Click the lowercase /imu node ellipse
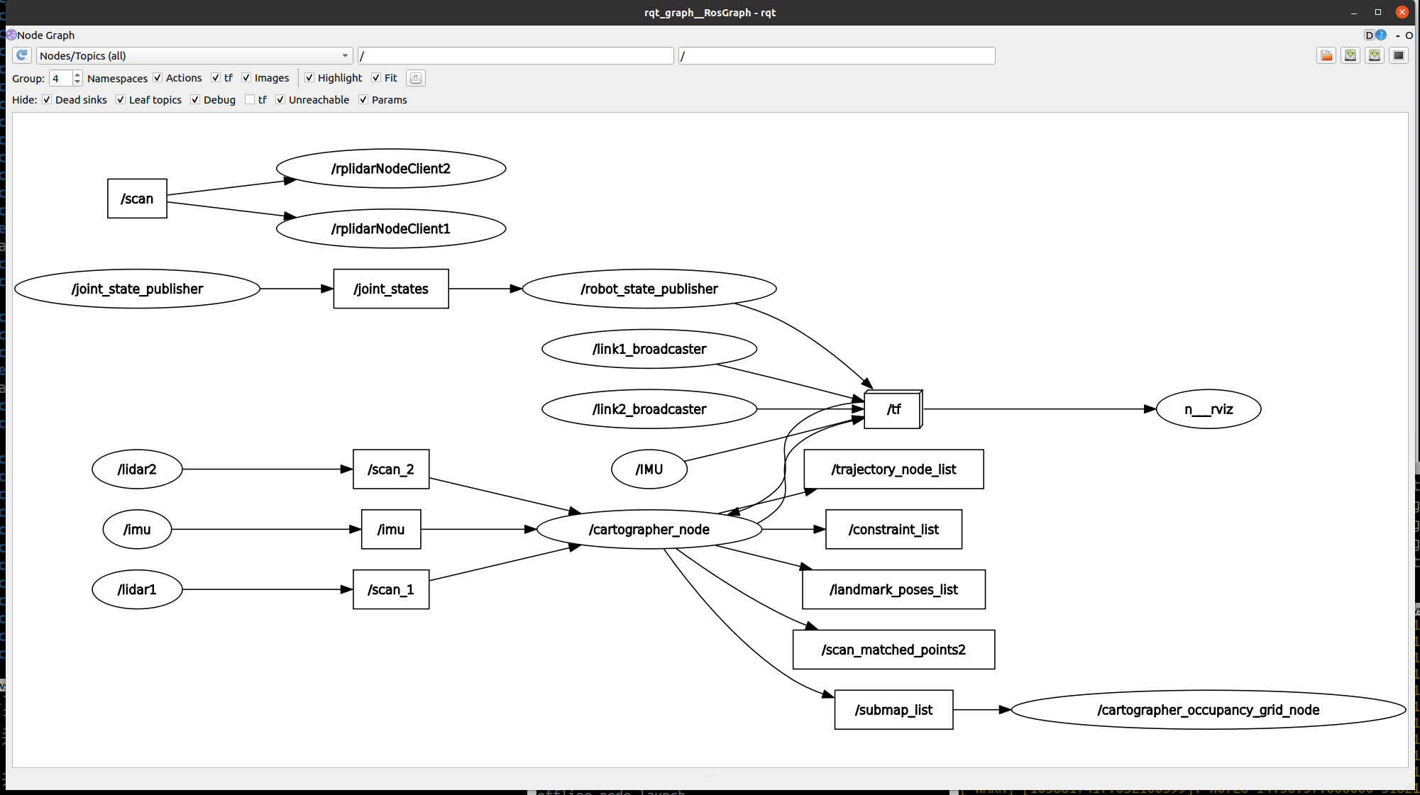Viewport: 1420px width, 795px height. click(x=137, y=529)
